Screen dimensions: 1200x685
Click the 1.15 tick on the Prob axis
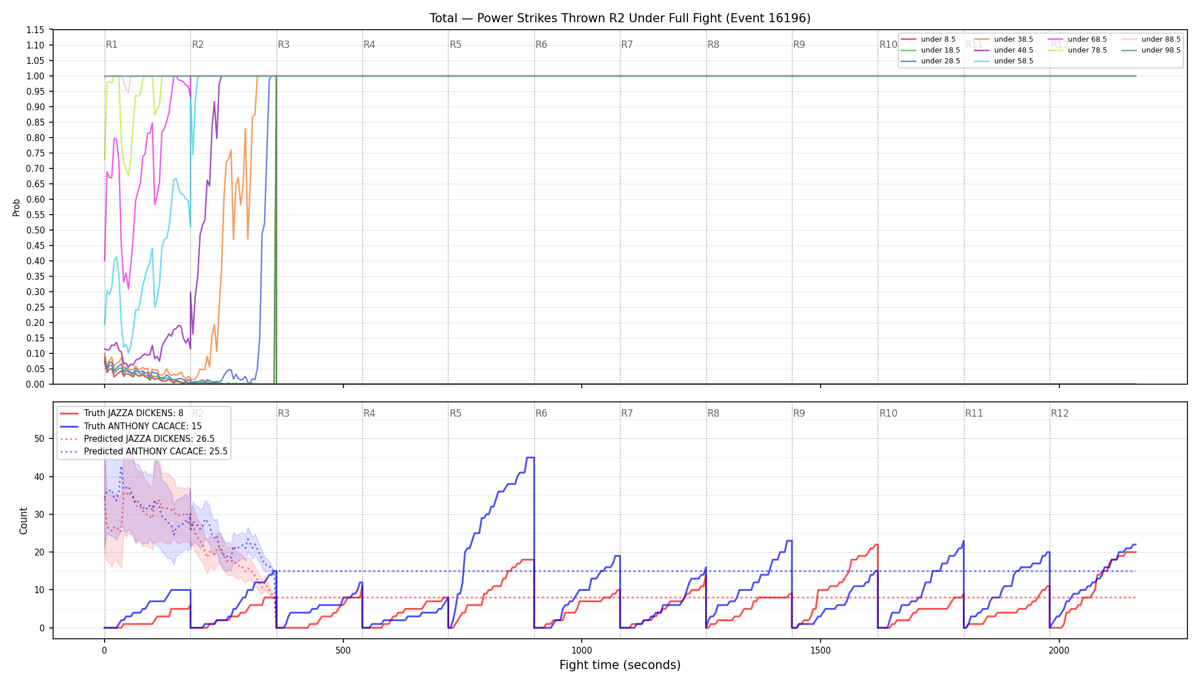[35, 30]
